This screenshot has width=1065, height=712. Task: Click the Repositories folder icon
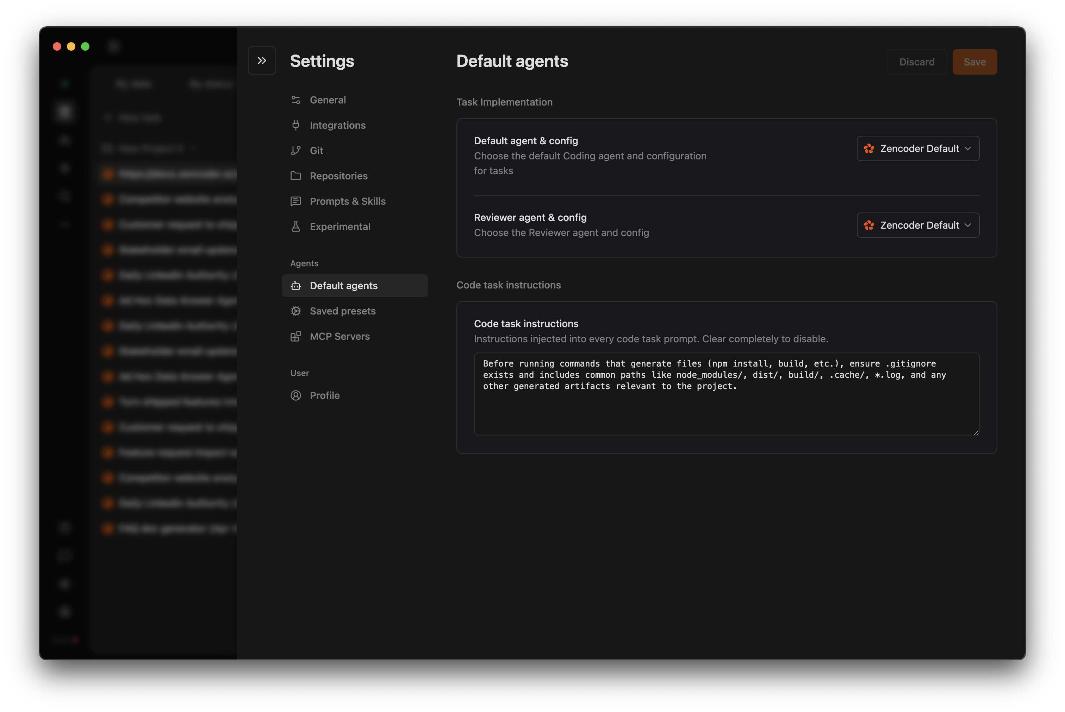tap(296, 176)
